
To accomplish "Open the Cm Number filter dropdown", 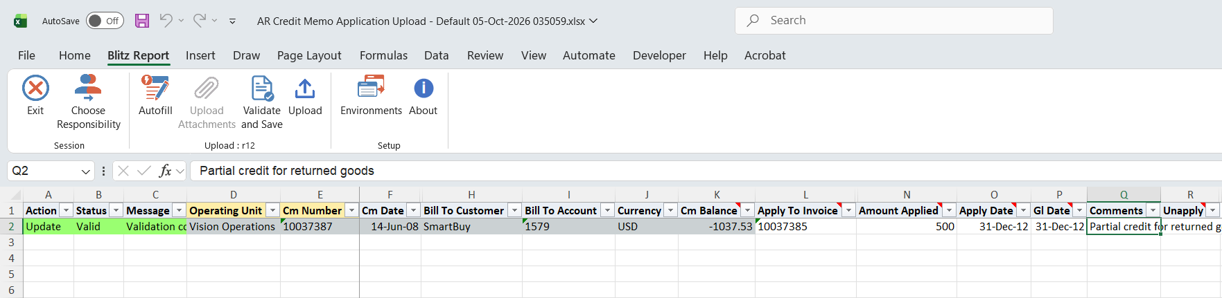I will [x=352, y=210].
